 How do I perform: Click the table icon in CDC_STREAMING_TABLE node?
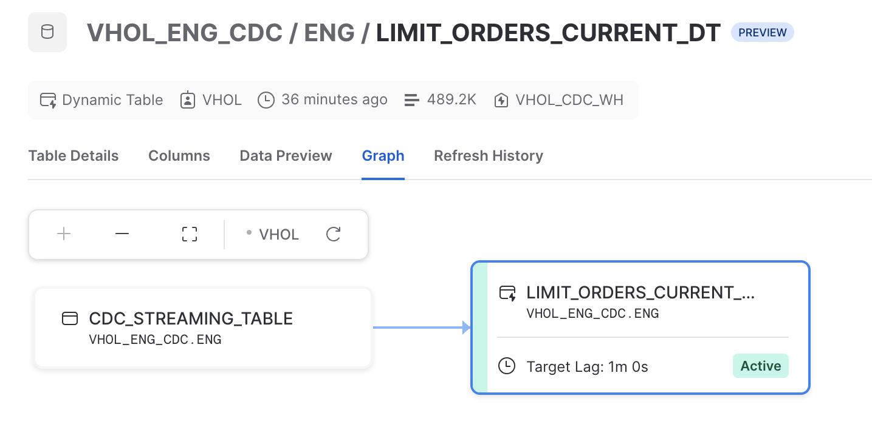tap(70, 318)
